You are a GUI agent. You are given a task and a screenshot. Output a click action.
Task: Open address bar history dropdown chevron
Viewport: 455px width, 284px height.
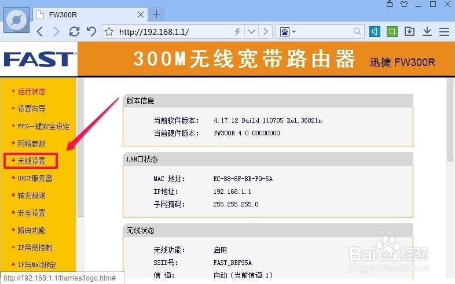click(x=252, y=31)
